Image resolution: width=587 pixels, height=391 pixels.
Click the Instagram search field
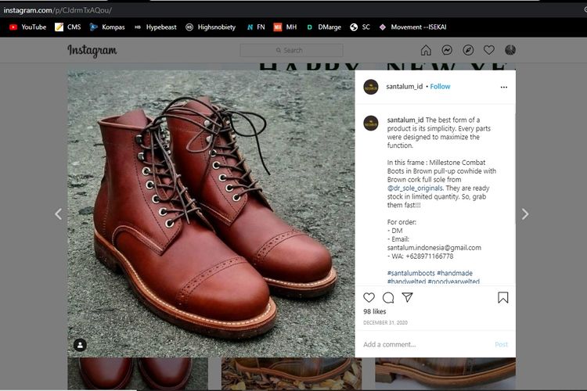click(x=291, y=50)
